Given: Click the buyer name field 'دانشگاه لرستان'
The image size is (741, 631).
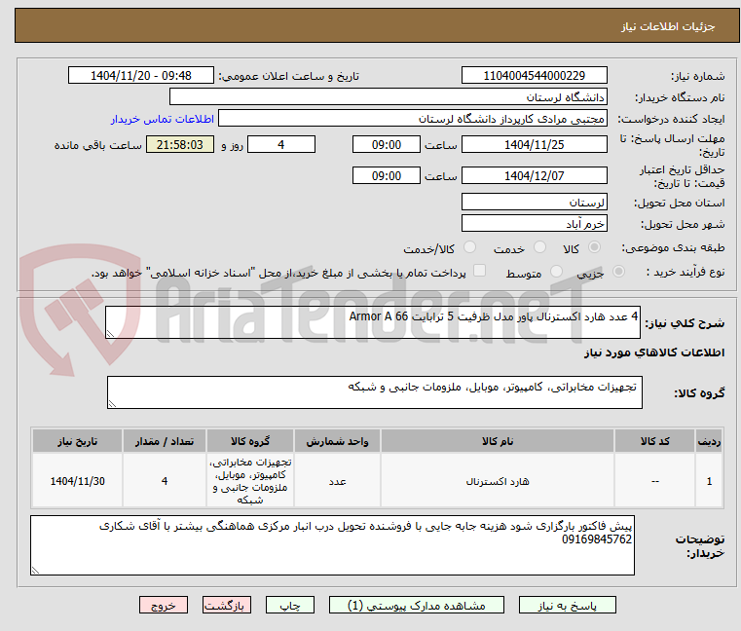Looking at the screenshot, I should point(388,97).
